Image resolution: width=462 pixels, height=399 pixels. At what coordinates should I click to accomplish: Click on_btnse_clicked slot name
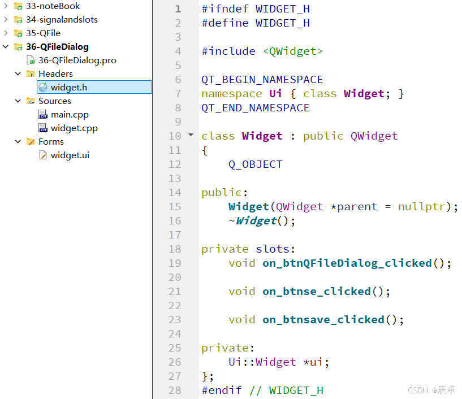point(317,291)
